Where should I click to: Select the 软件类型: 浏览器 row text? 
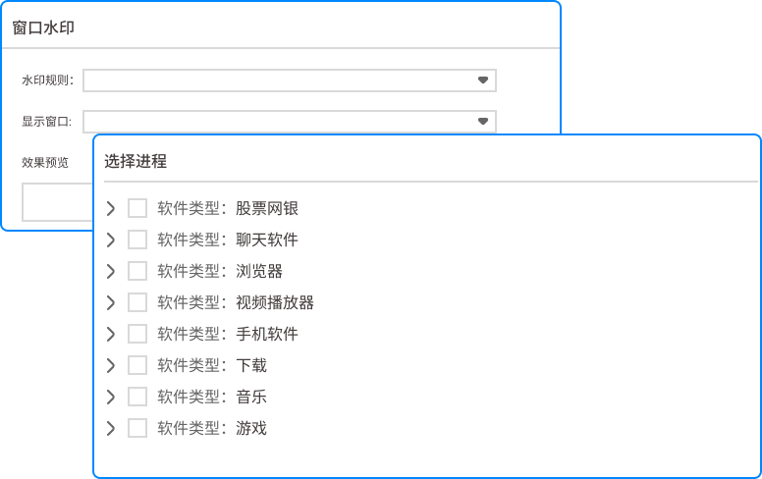[x=220, y=271]
